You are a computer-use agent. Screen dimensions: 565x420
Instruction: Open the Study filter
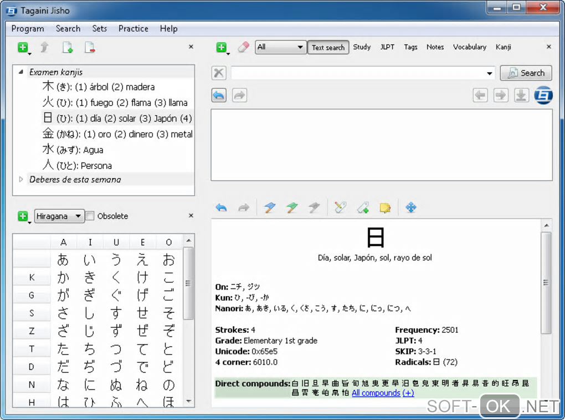pos(362,47)
